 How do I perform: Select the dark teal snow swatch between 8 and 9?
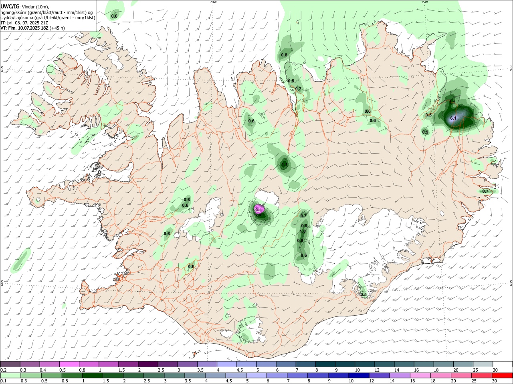[x=325, y=364]
